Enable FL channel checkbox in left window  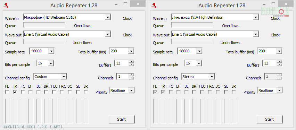coord(7,92)
